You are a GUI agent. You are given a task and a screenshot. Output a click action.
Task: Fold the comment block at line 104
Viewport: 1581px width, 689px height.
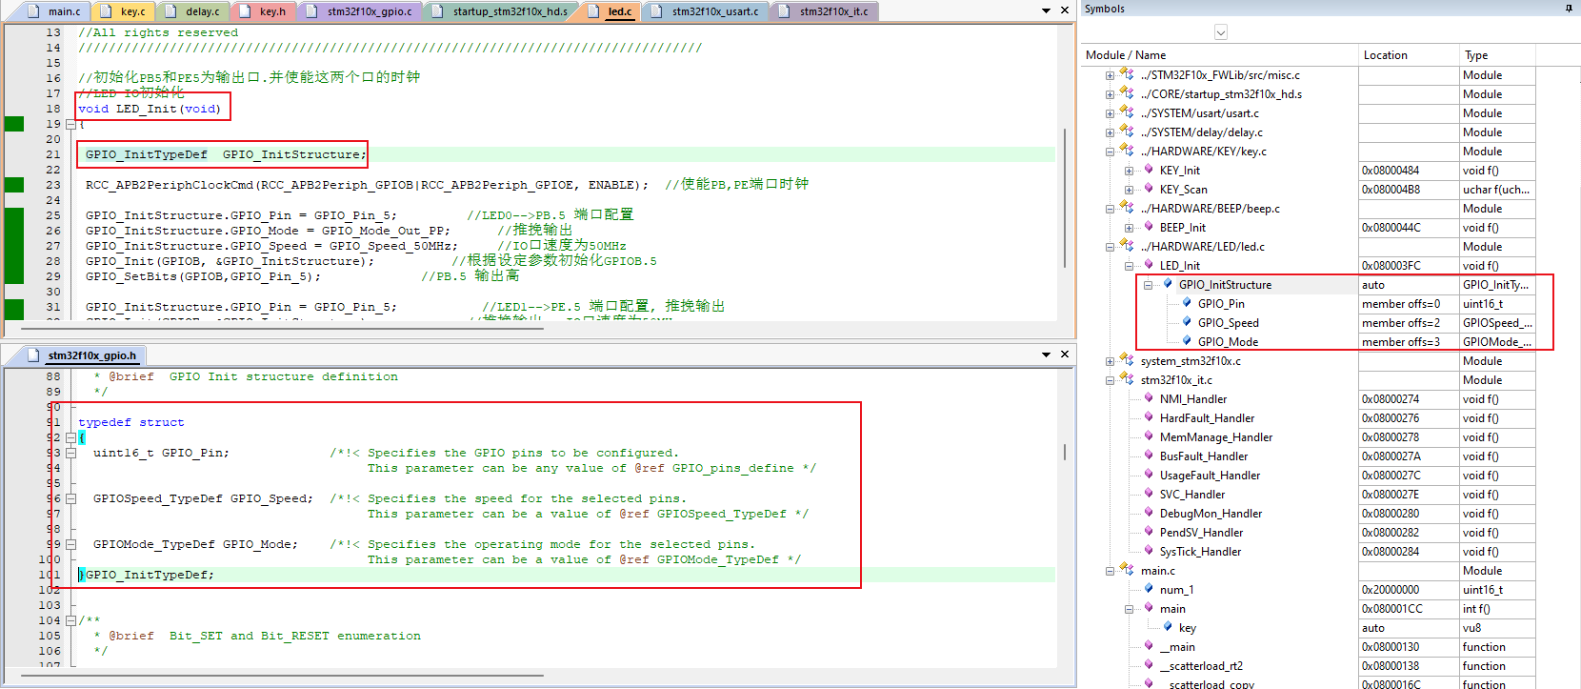tap(70, 620)
